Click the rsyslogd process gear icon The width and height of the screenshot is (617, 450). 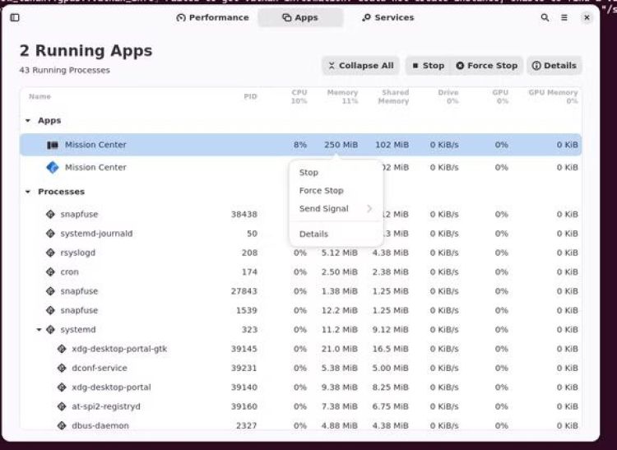point(50,253)
